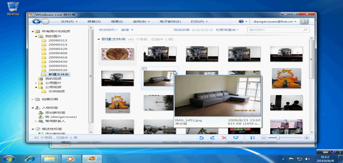Toggle 递增 ascending sort order

point(127,30)
